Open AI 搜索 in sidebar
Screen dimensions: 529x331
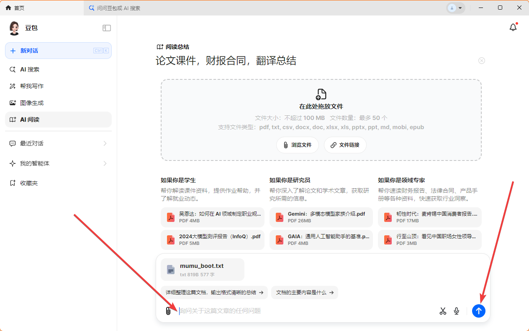pyautogui.click(x=58, y=69)
